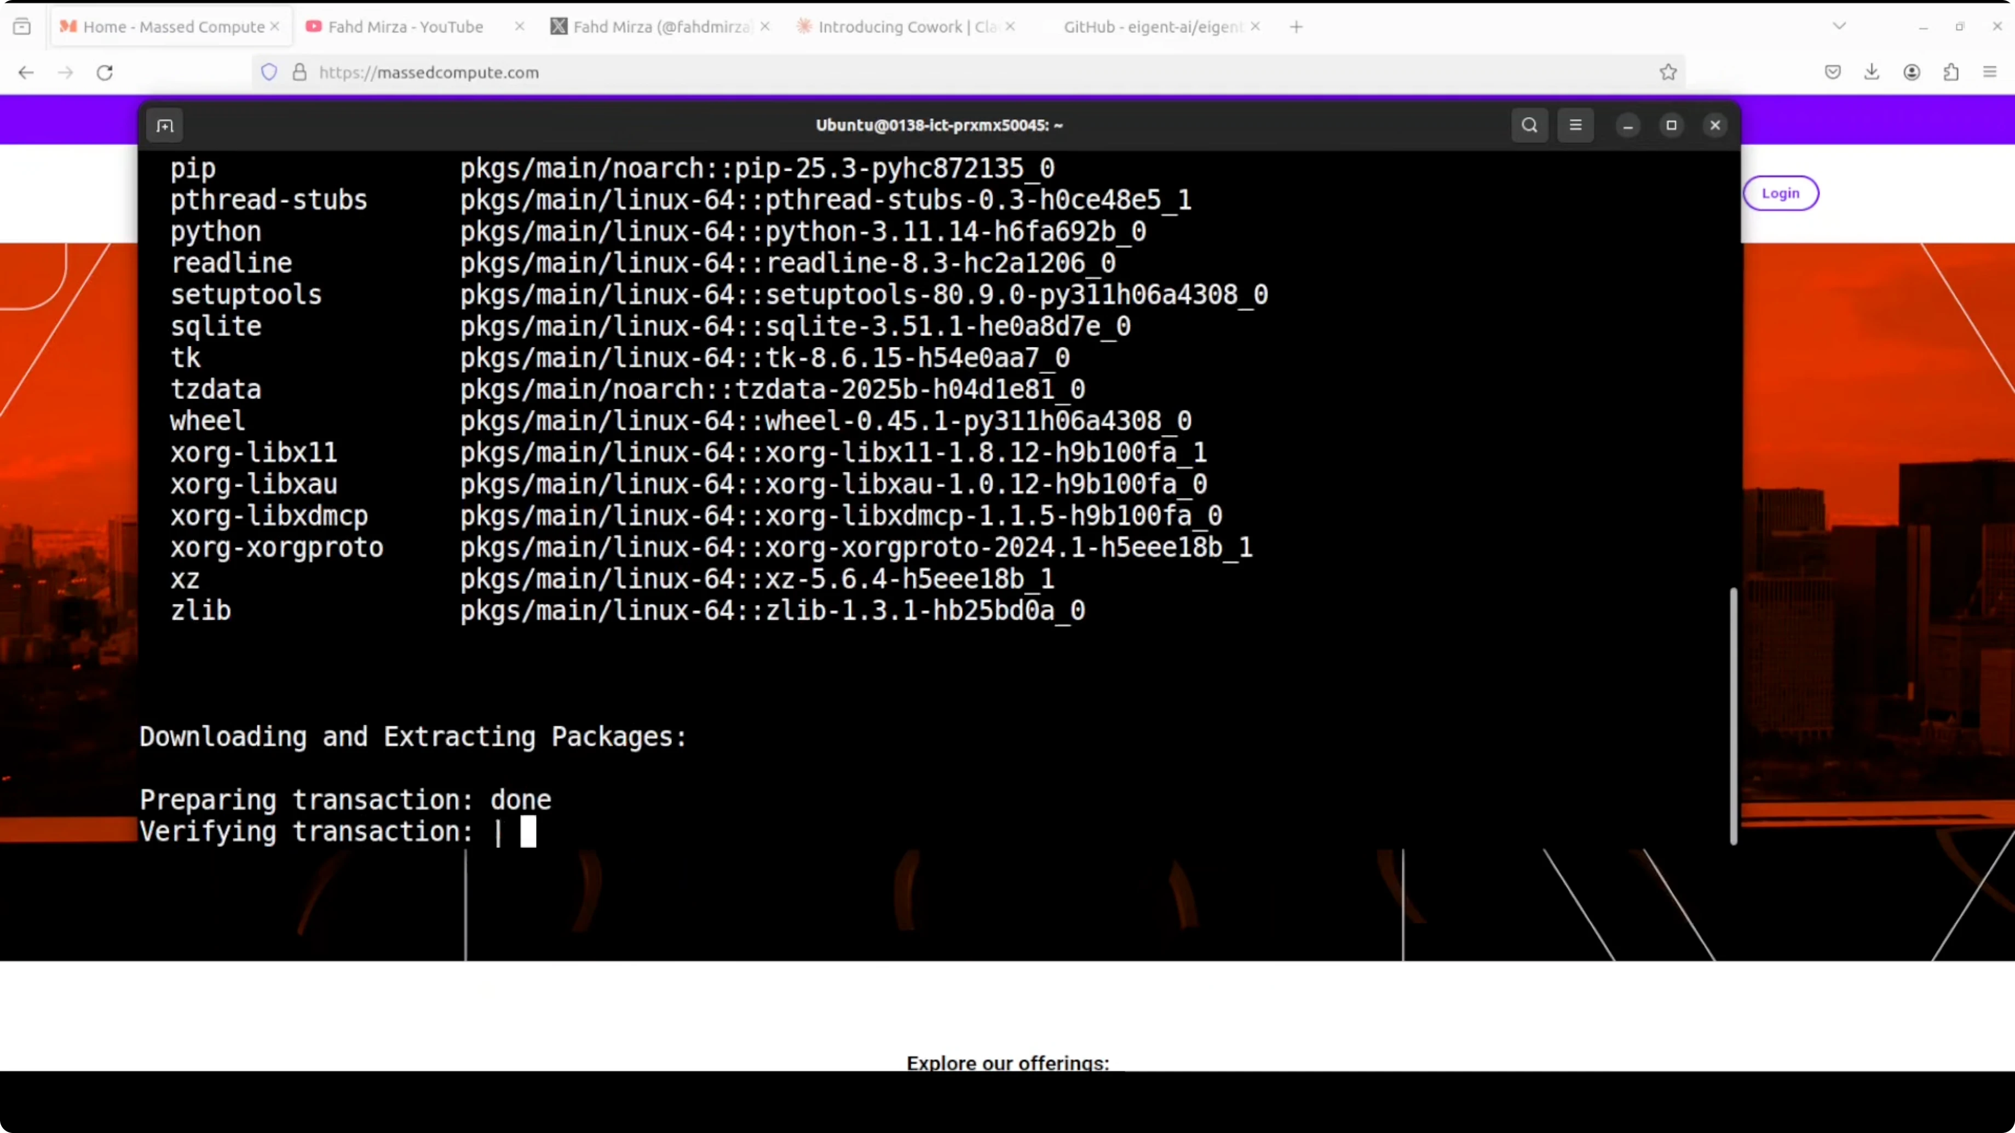Bookmark page with the star icon

tap(1668, 73)
